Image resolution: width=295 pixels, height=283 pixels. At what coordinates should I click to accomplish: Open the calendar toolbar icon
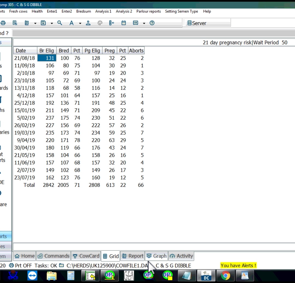[124, 23]
